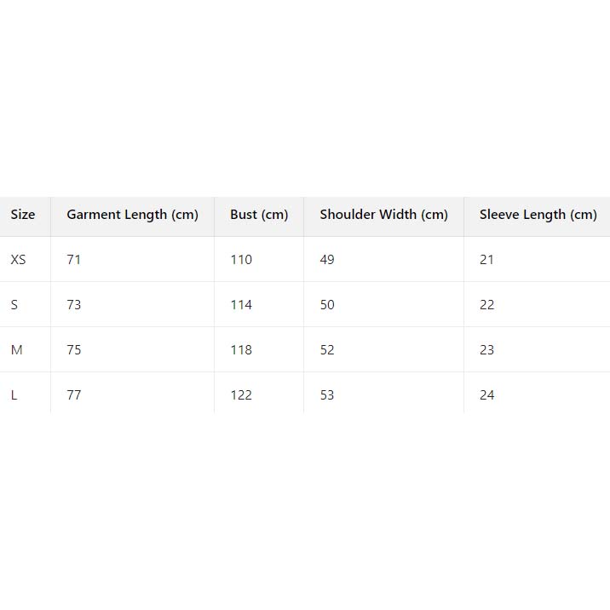The image size is (610, 610).
Task: Click shoulder width value 49
Action: (x=327, y=260)
